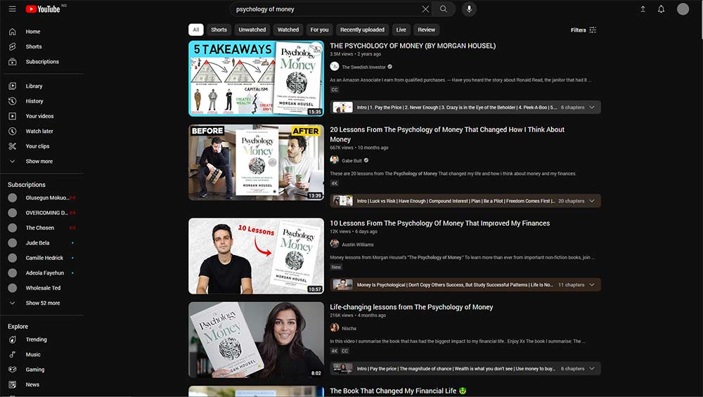Select the All filter chip

tap(196, 30)
